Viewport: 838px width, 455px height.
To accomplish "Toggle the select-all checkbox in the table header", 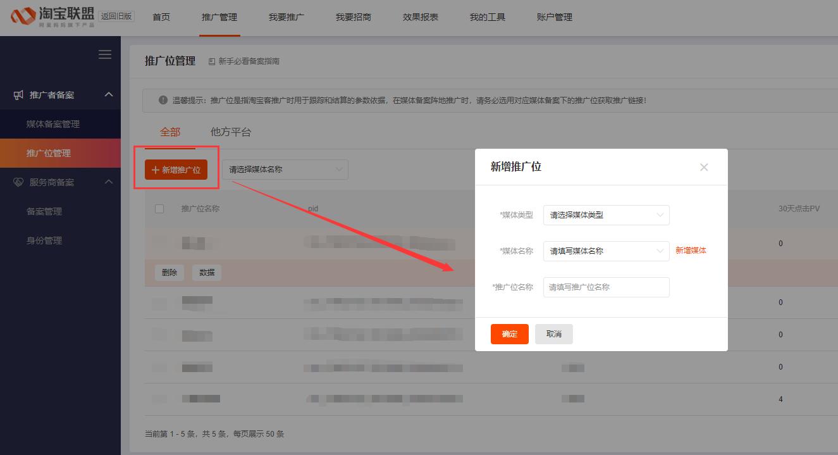I will click(159, 209).
